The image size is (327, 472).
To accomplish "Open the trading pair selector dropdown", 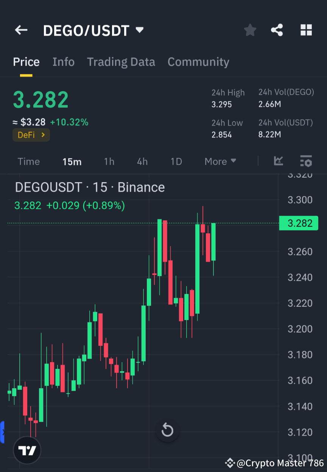I will [x=139, y=30].
